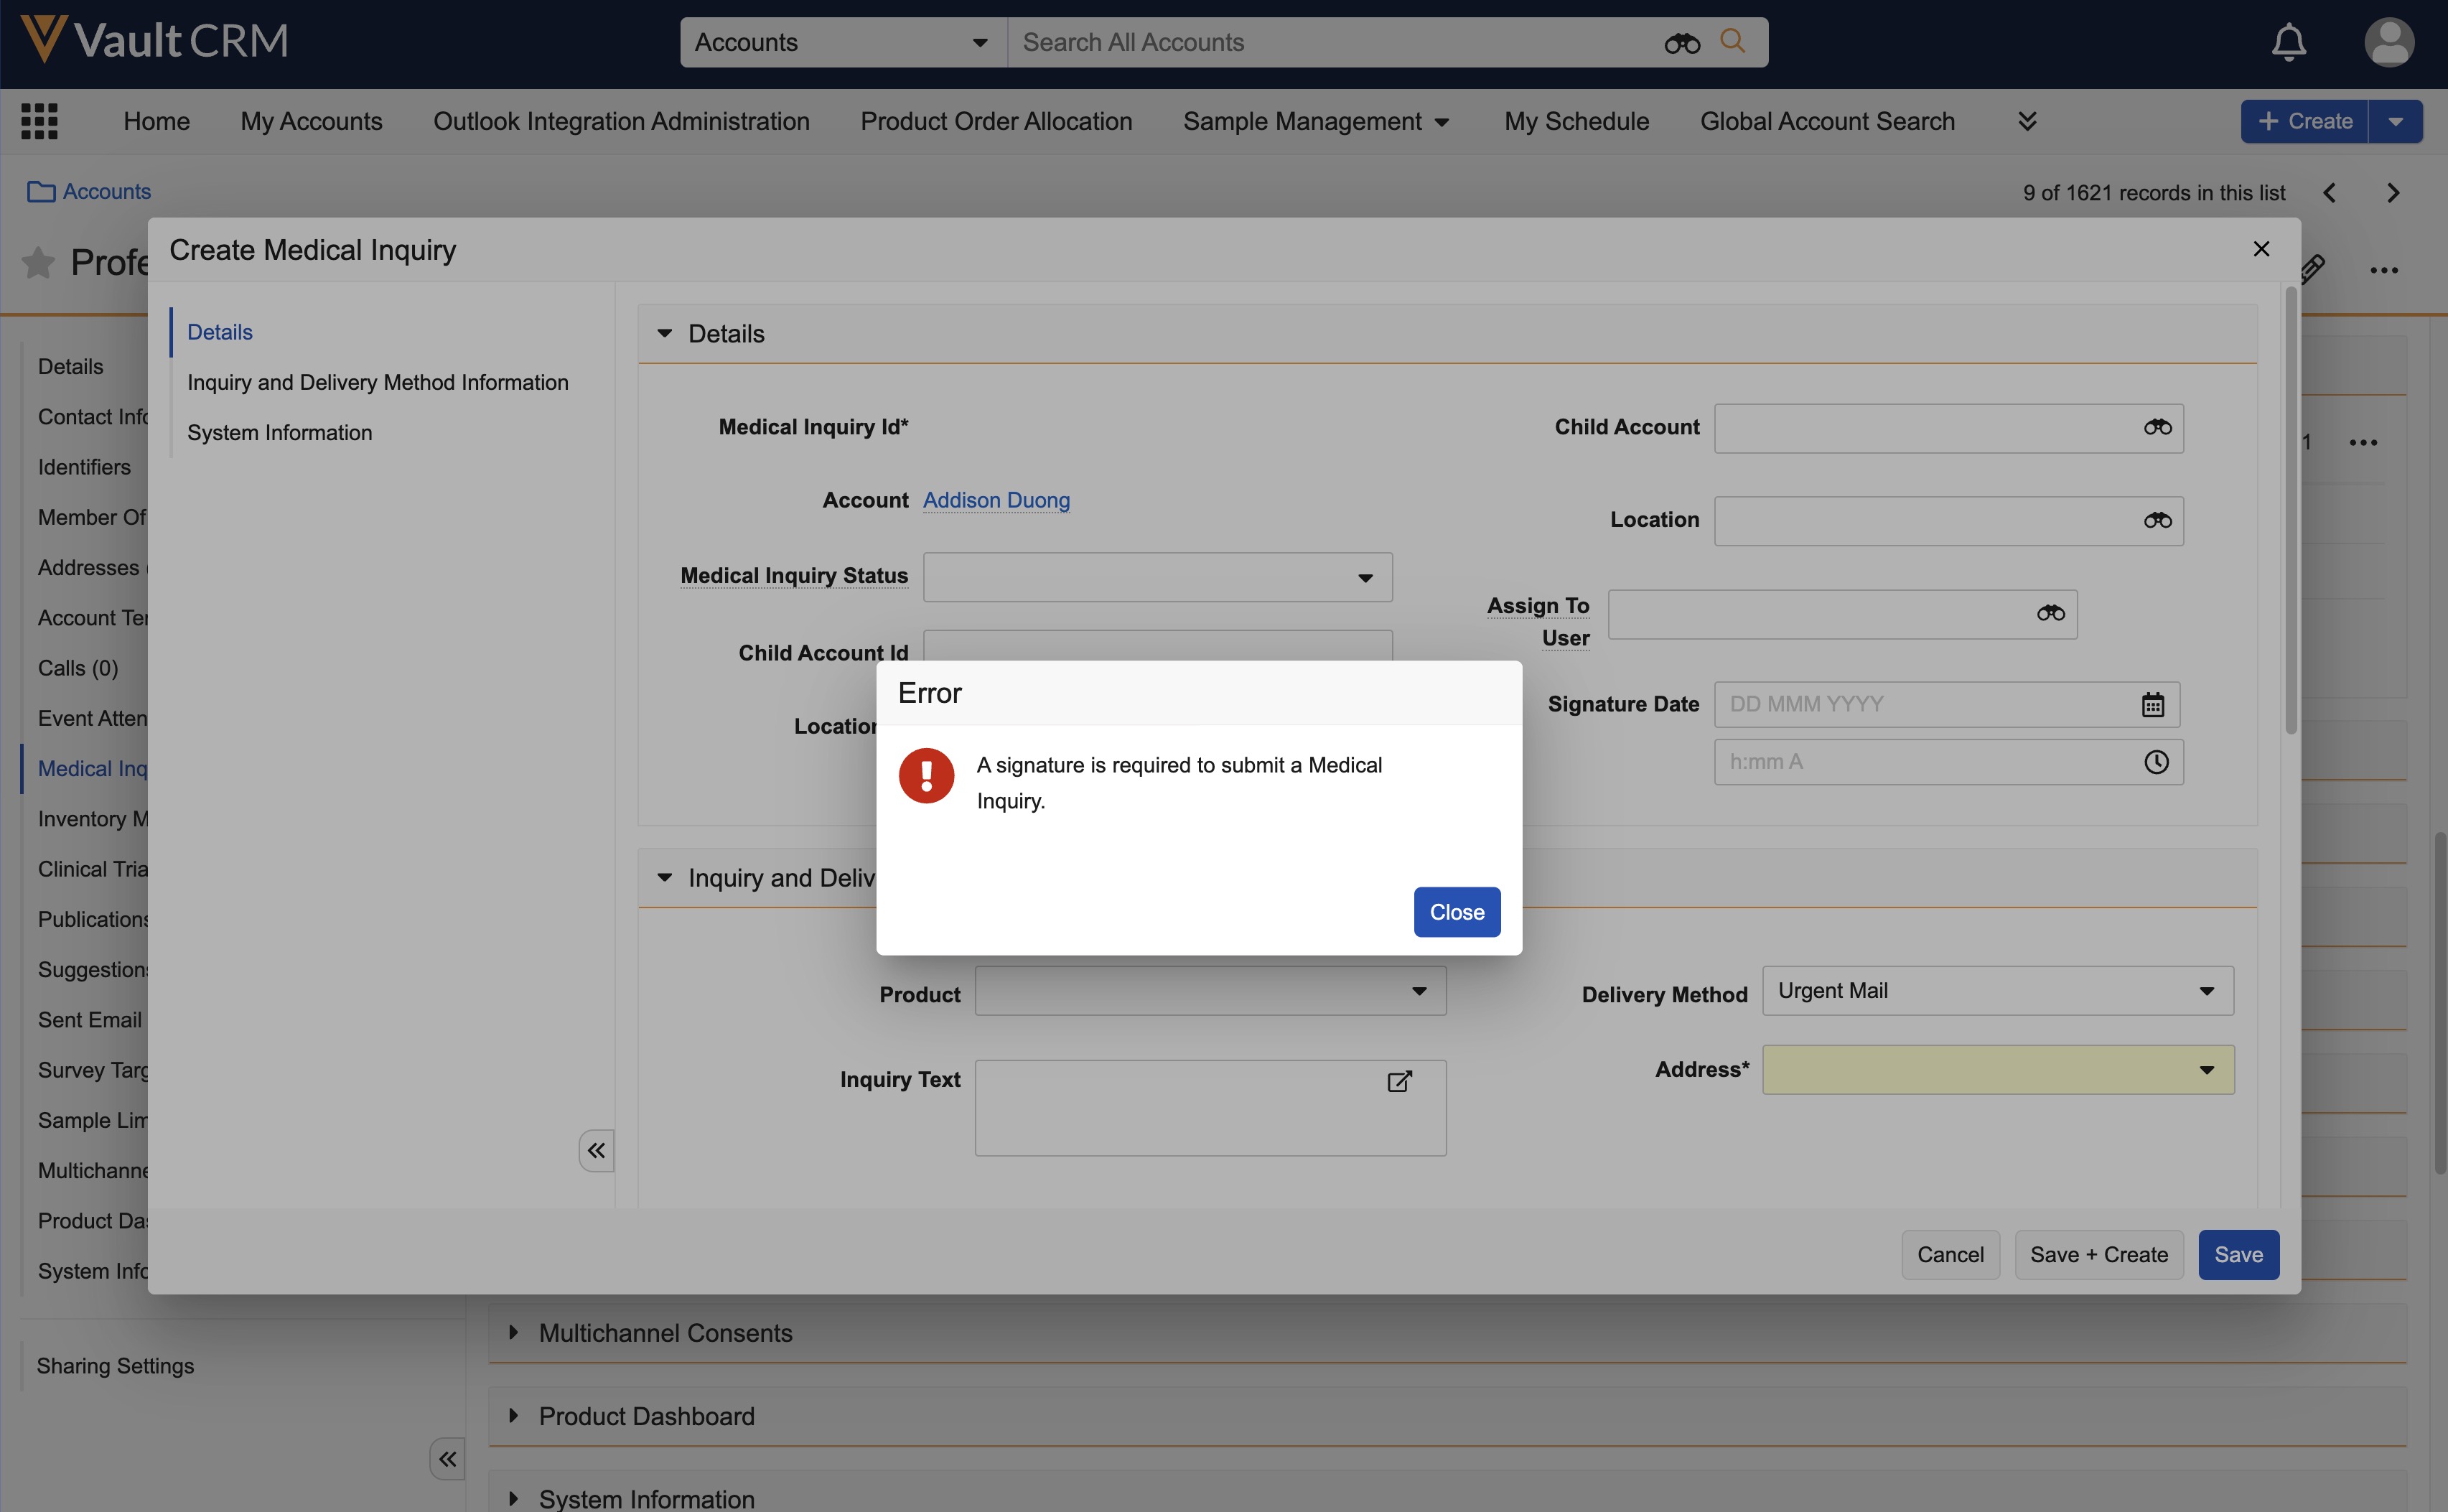Click the Assign To User binoculars icon
This screenshot has width=2448, height=1512.
point(2050,613)
